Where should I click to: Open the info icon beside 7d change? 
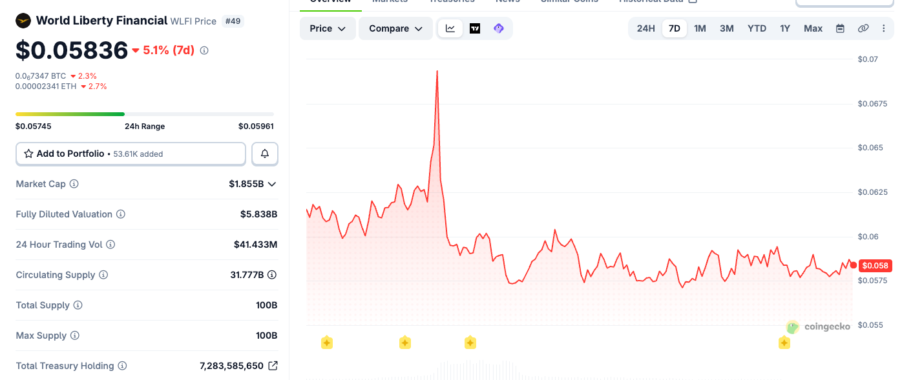tap(204, 50)
